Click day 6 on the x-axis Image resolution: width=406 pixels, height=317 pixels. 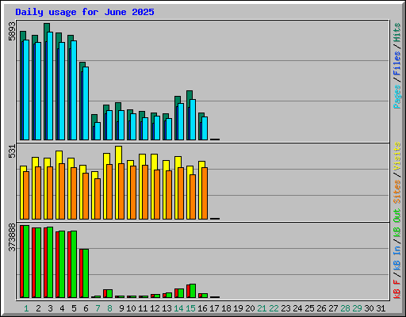click(86, 308)
